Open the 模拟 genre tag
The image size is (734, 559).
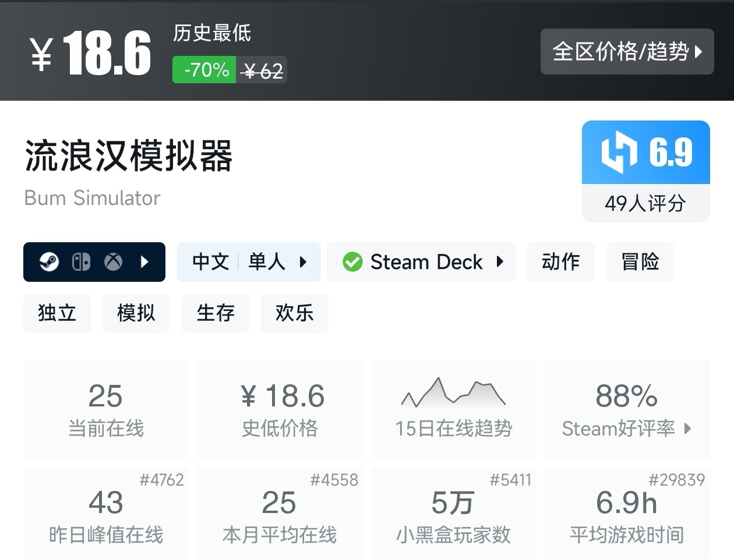point(136,313)
